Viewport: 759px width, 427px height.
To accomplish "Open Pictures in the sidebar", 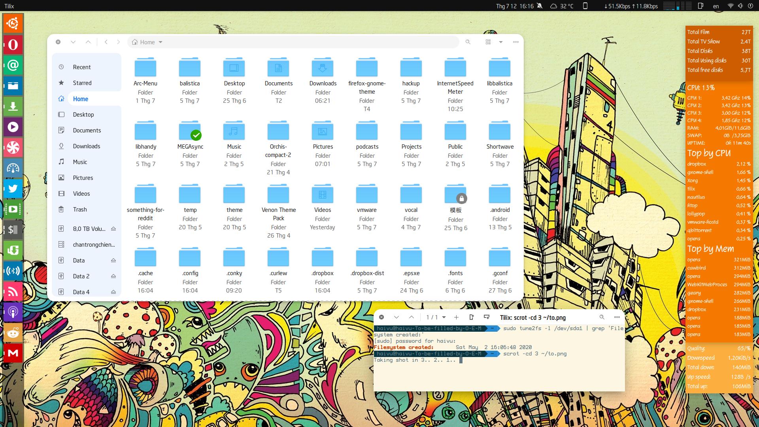I will (87, 178).
